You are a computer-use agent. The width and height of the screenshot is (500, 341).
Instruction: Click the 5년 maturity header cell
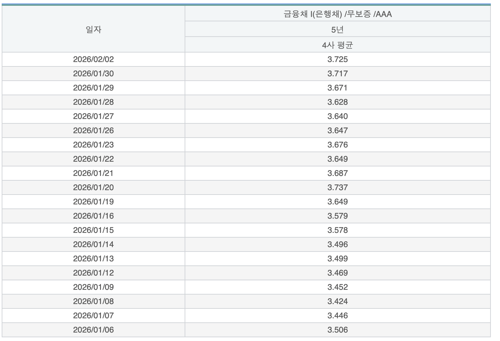click(338, 29)
